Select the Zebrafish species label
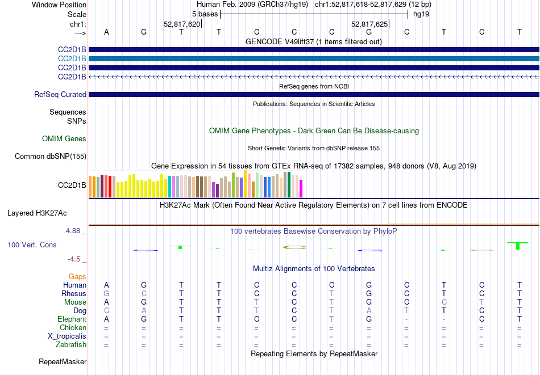The width and height of the screenshot is (540, 375). click(x=71, y=345)
